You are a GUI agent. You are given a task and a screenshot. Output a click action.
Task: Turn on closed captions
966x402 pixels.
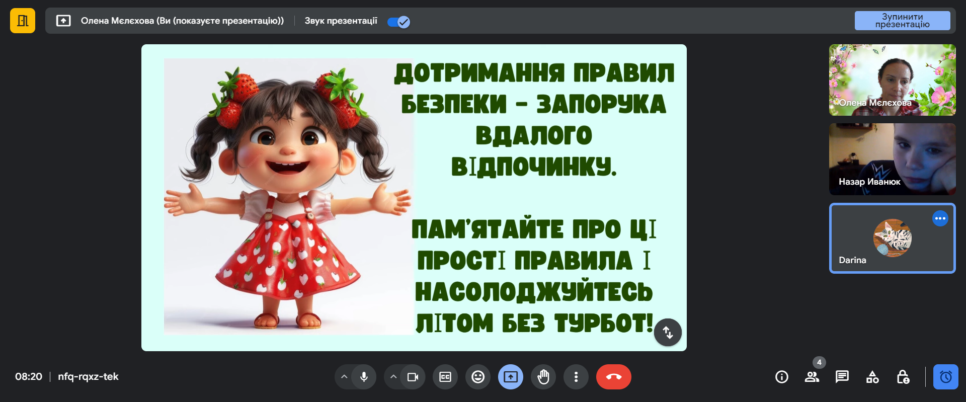pos(445,377)
